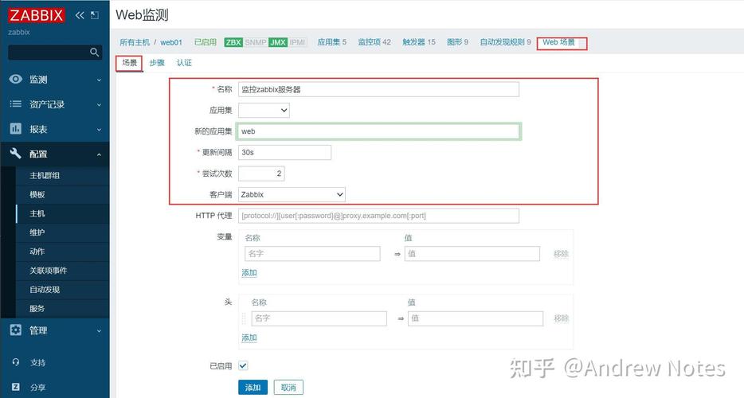Click the 添加 submit button
Screen dimensions: 744x398
click(x=253, y=388)
